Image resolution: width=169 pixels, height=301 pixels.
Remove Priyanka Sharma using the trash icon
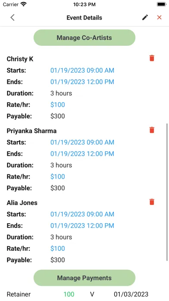pos(152,130)
